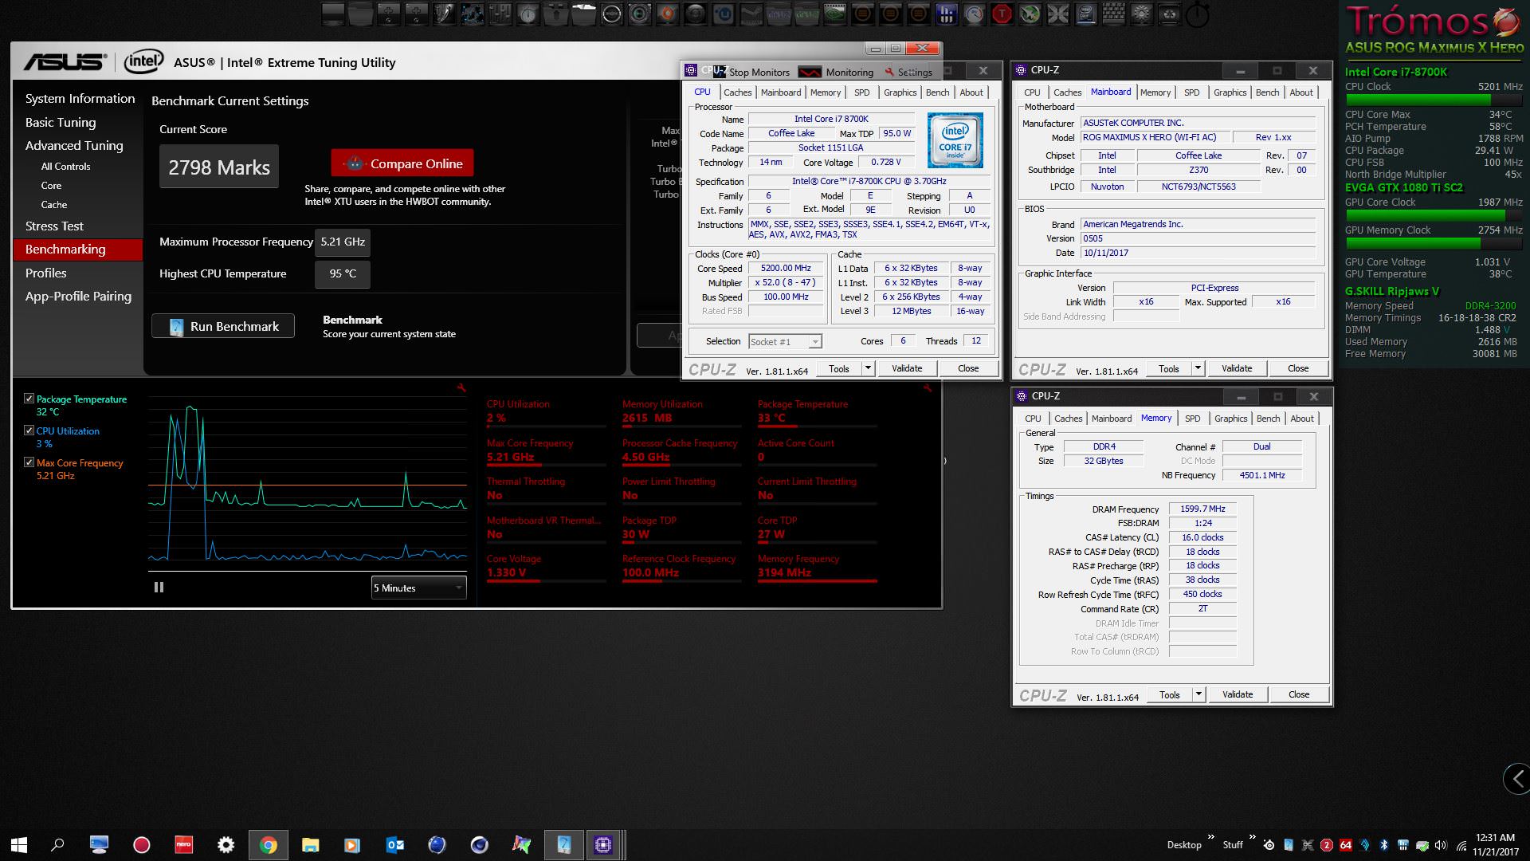Switch to Caches tab in CPU-Z CPU window
The width and height of the screenshot is (1530, 861).
point(737,92)
